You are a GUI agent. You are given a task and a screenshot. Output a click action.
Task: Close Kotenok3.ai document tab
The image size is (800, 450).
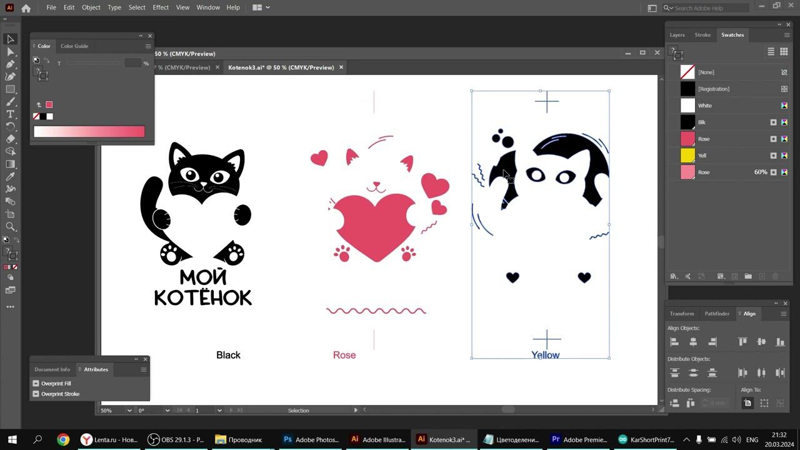point(341,67)
